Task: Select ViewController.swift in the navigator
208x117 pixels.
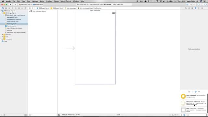Action: [x=13, y=22]
